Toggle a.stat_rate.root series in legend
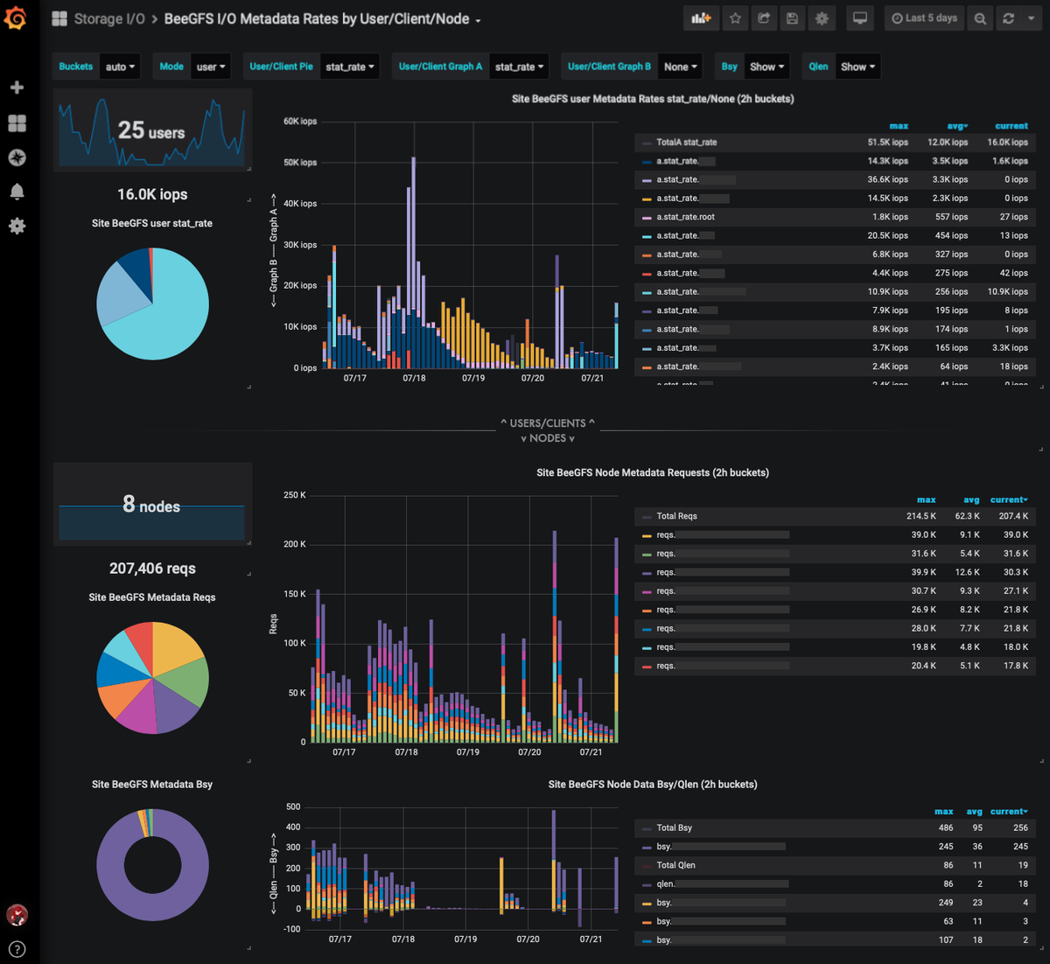The height and width of the screenshot is (964, 1050). click(686, 217)
